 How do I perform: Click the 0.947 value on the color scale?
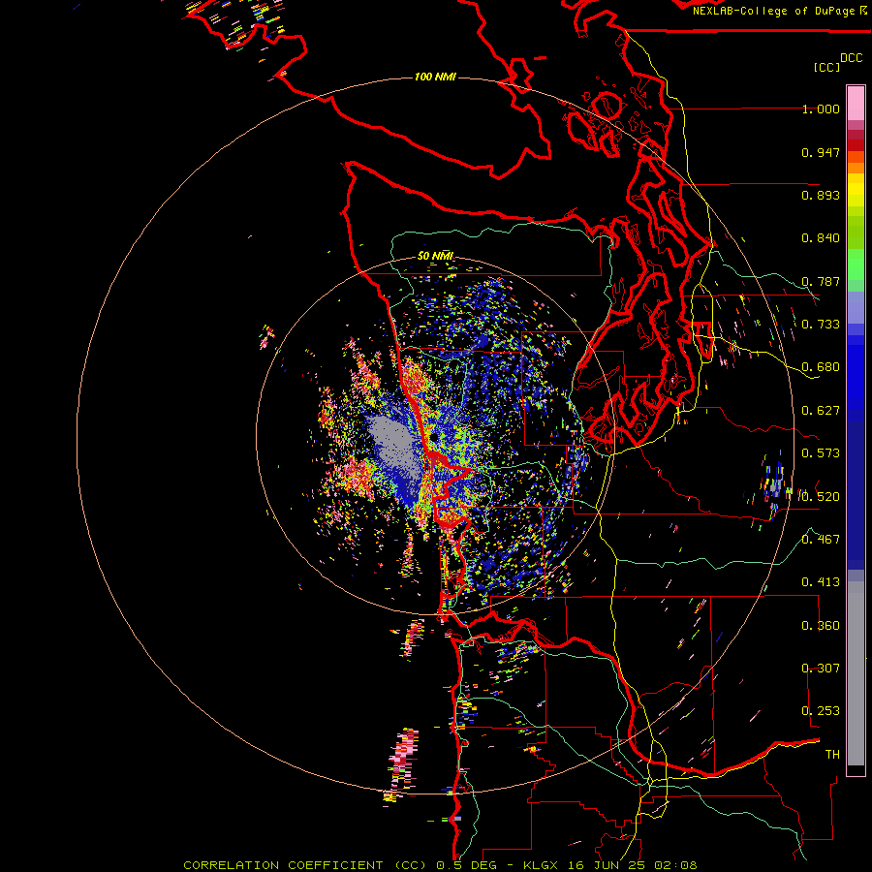tap(821, 152)
